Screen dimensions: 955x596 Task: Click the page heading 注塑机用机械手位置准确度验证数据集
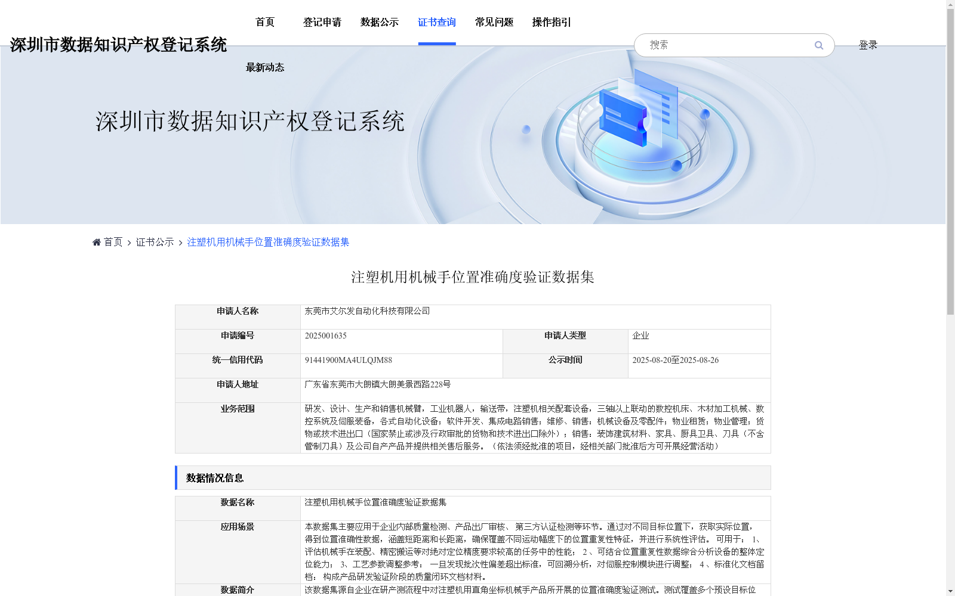tap(473, 277)
